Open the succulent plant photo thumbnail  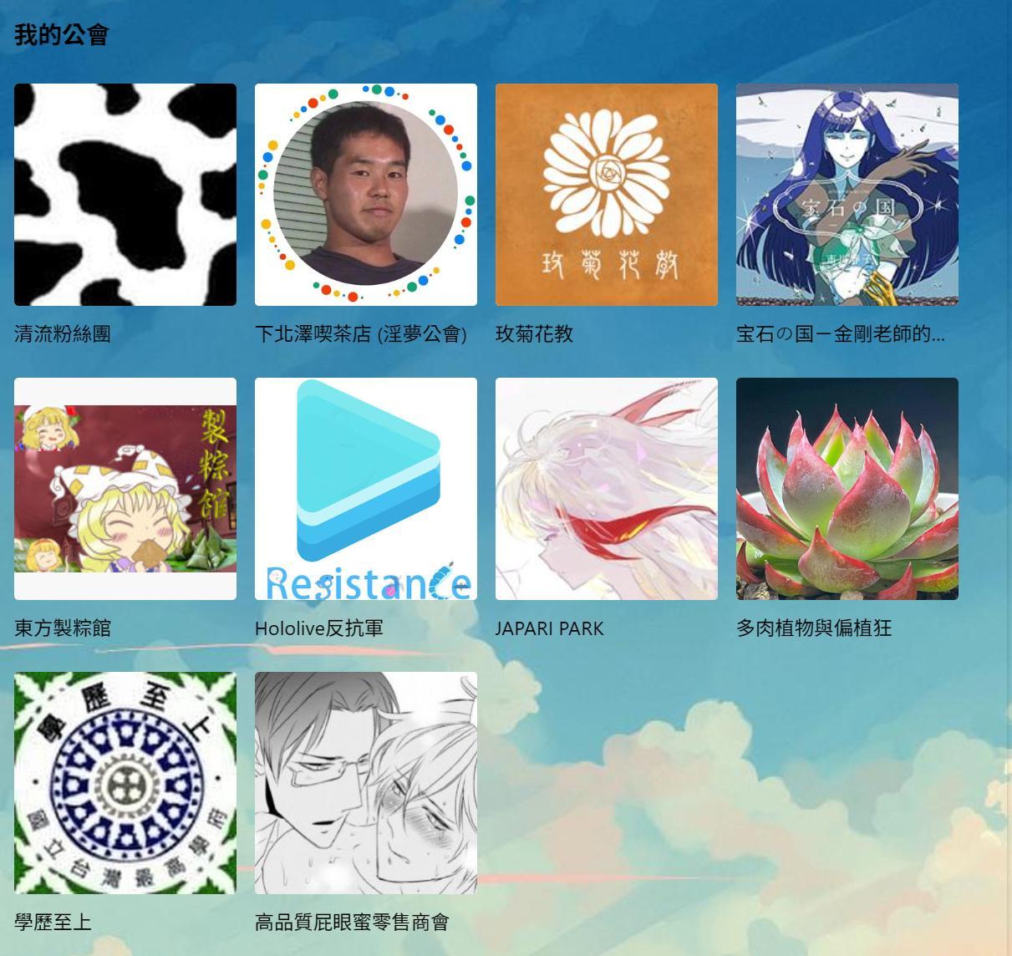click(x=847, y=489)
